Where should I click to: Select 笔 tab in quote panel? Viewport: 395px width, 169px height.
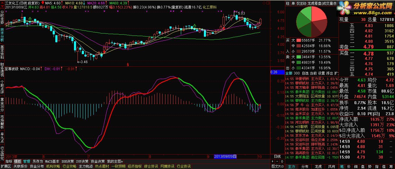pyautogui.click(x=342, y=166)
